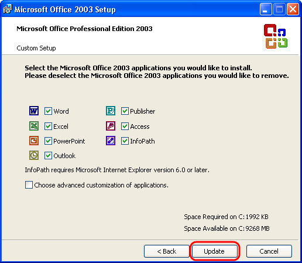Viewport: 302px width, 263px height.
Task: Click the Outlook application icon
Action: (34, 155)
